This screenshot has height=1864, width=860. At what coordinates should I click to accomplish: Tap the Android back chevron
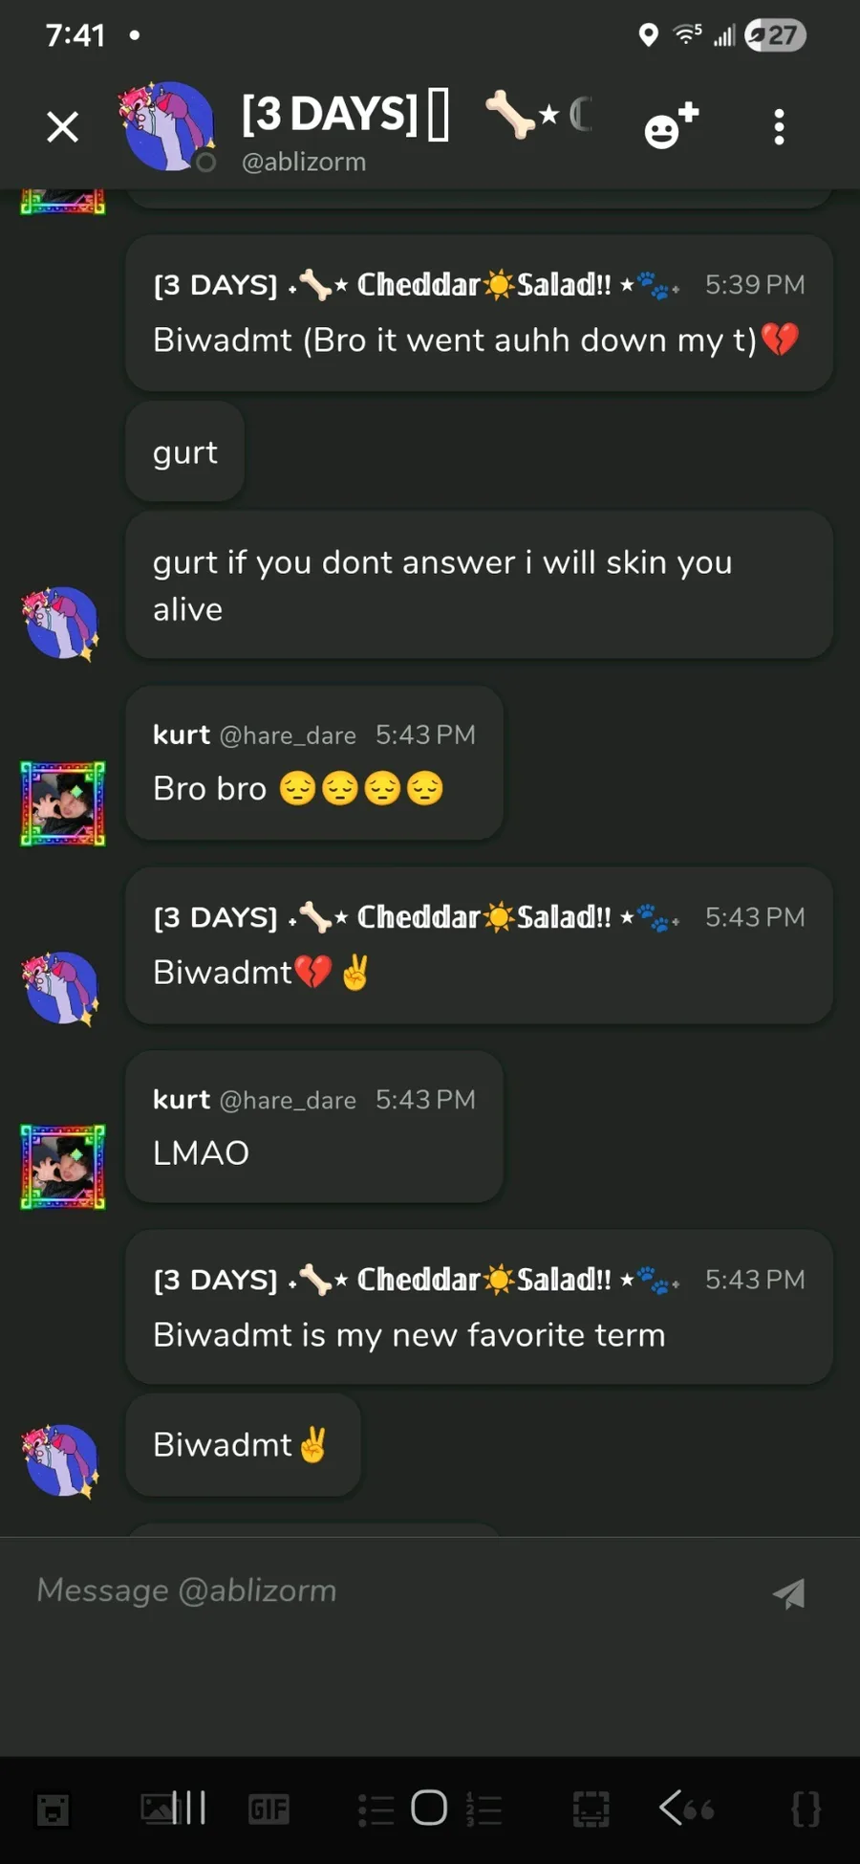(670, 1808)
